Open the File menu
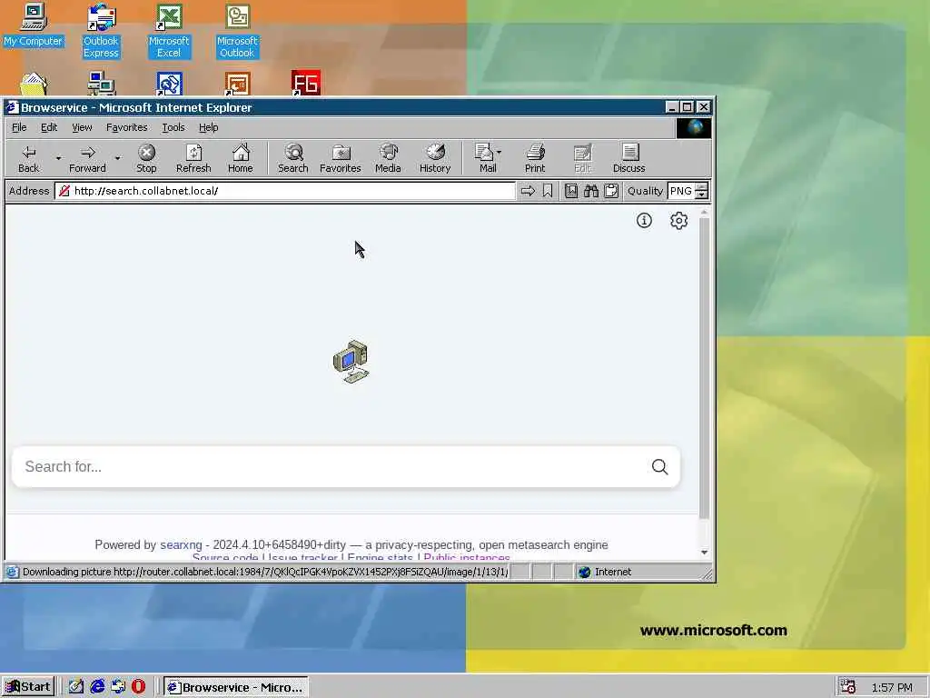The width and height of the screenshot is (930, 698). [x=19, y=127]
